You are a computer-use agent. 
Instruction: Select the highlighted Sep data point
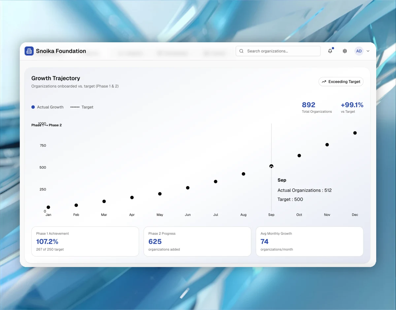pos(271,166)
